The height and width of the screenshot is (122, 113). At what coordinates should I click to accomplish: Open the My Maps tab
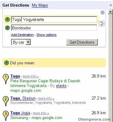click(40, 5)
